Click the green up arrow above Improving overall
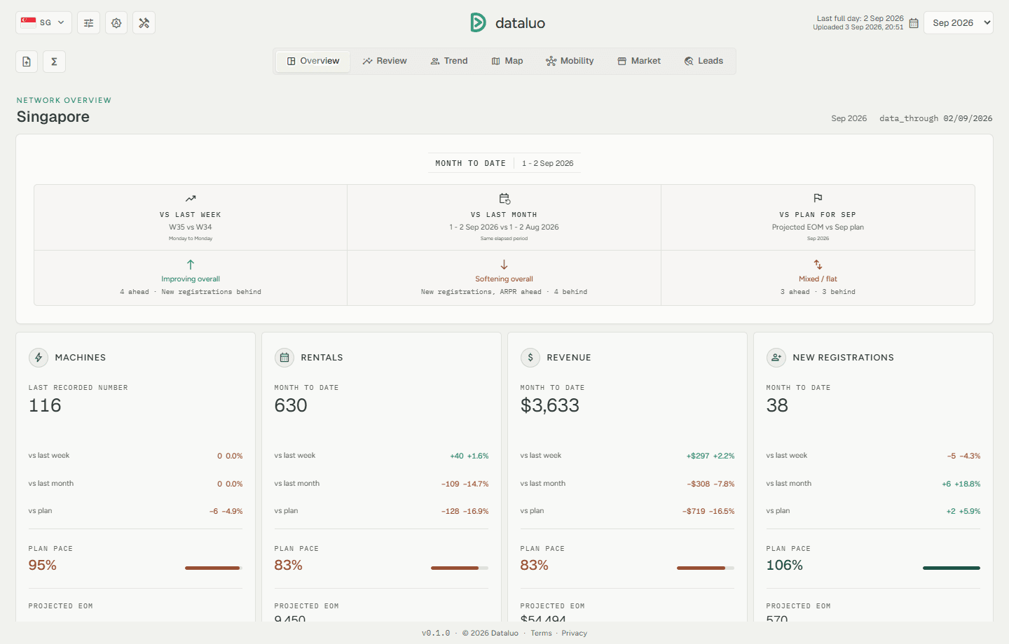The height and width of the screenshot is (644, 1009). coord(191,265)
